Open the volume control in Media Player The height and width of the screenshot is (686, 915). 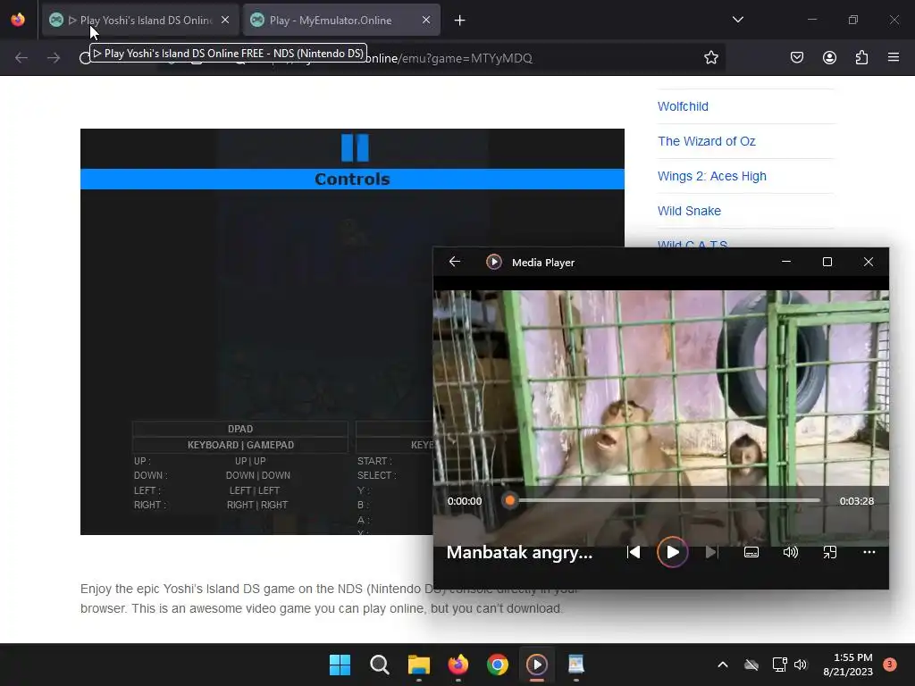pyautogui.click(x=790, y=552)
